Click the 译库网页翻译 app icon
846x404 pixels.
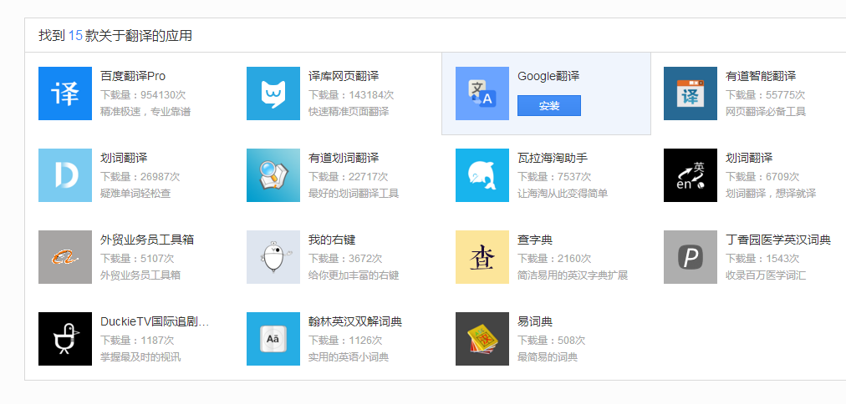pos(273,93)
